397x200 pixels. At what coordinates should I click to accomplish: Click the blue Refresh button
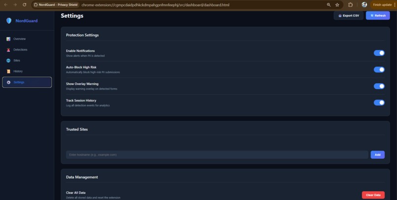378,16
